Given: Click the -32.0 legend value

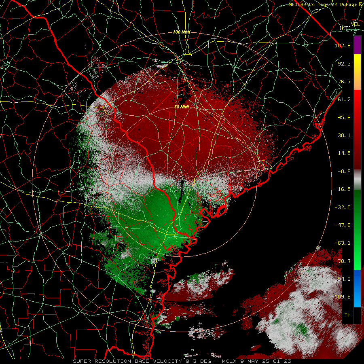Looking at the screenshot, I should pyautogui.click(x=343, y=207).
